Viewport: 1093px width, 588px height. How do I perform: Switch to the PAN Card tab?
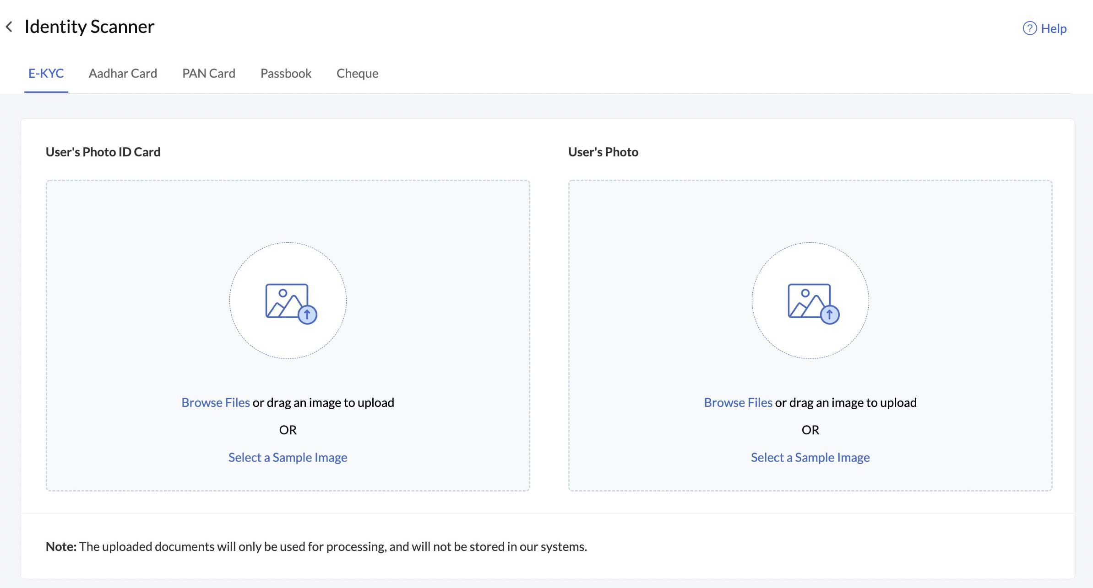point(209,72)
